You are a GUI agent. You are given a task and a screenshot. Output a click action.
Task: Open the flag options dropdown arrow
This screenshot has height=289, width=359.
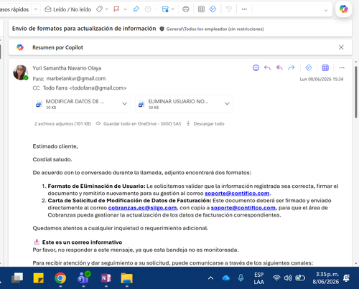(x=125, y=9)
